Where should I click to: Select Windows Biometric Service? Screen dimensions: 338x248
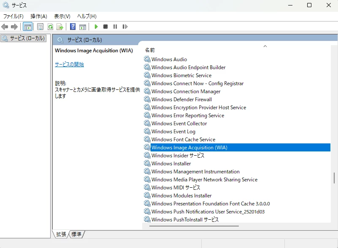tap(181, 75)
